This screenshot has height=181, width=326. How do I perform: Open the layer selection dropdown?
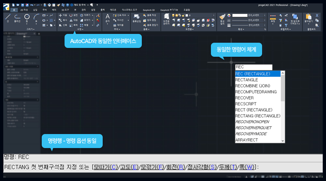point(214,15)
